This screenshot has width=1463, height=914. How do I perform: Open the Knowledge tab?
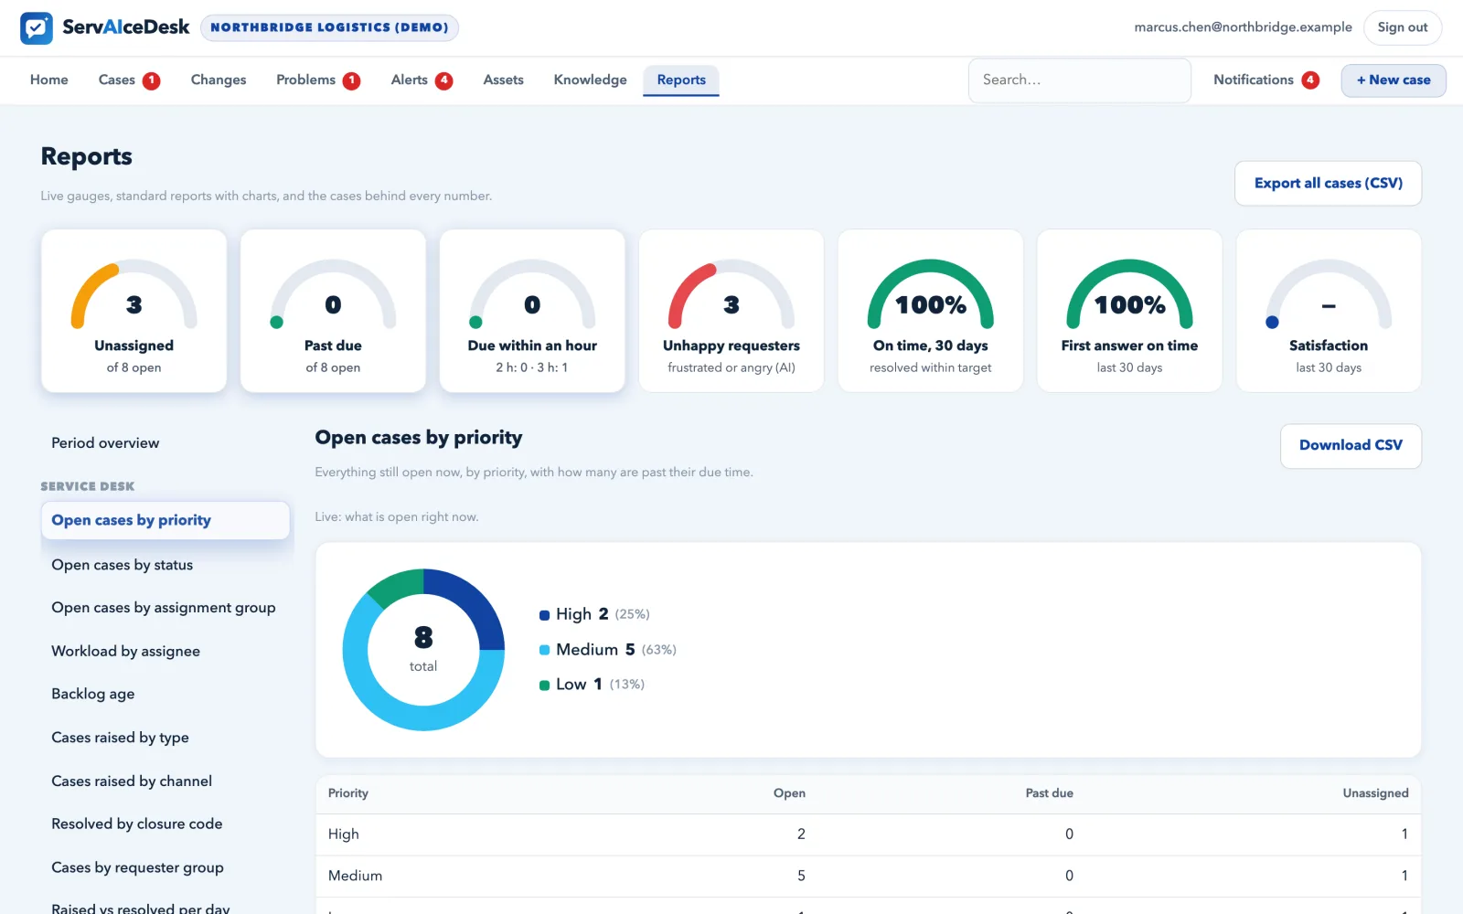pos(591,80)
